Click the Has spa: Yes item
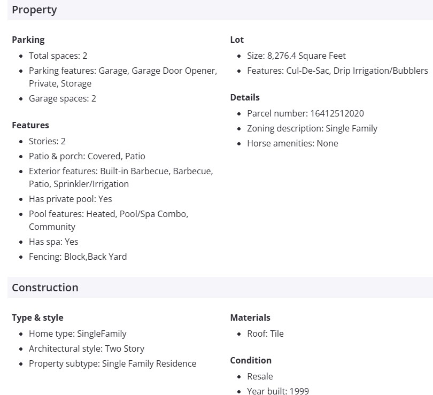This screenshot has width=433, height=395. 53,242
